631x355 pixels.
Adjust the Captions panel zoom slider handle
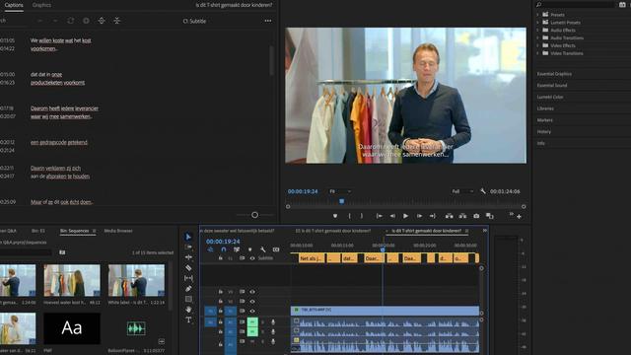(254, 215)
